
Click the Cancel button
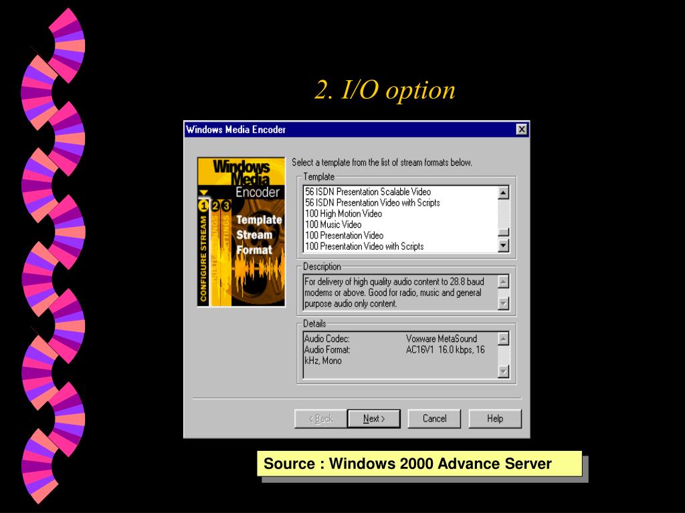tap(434, 419)
